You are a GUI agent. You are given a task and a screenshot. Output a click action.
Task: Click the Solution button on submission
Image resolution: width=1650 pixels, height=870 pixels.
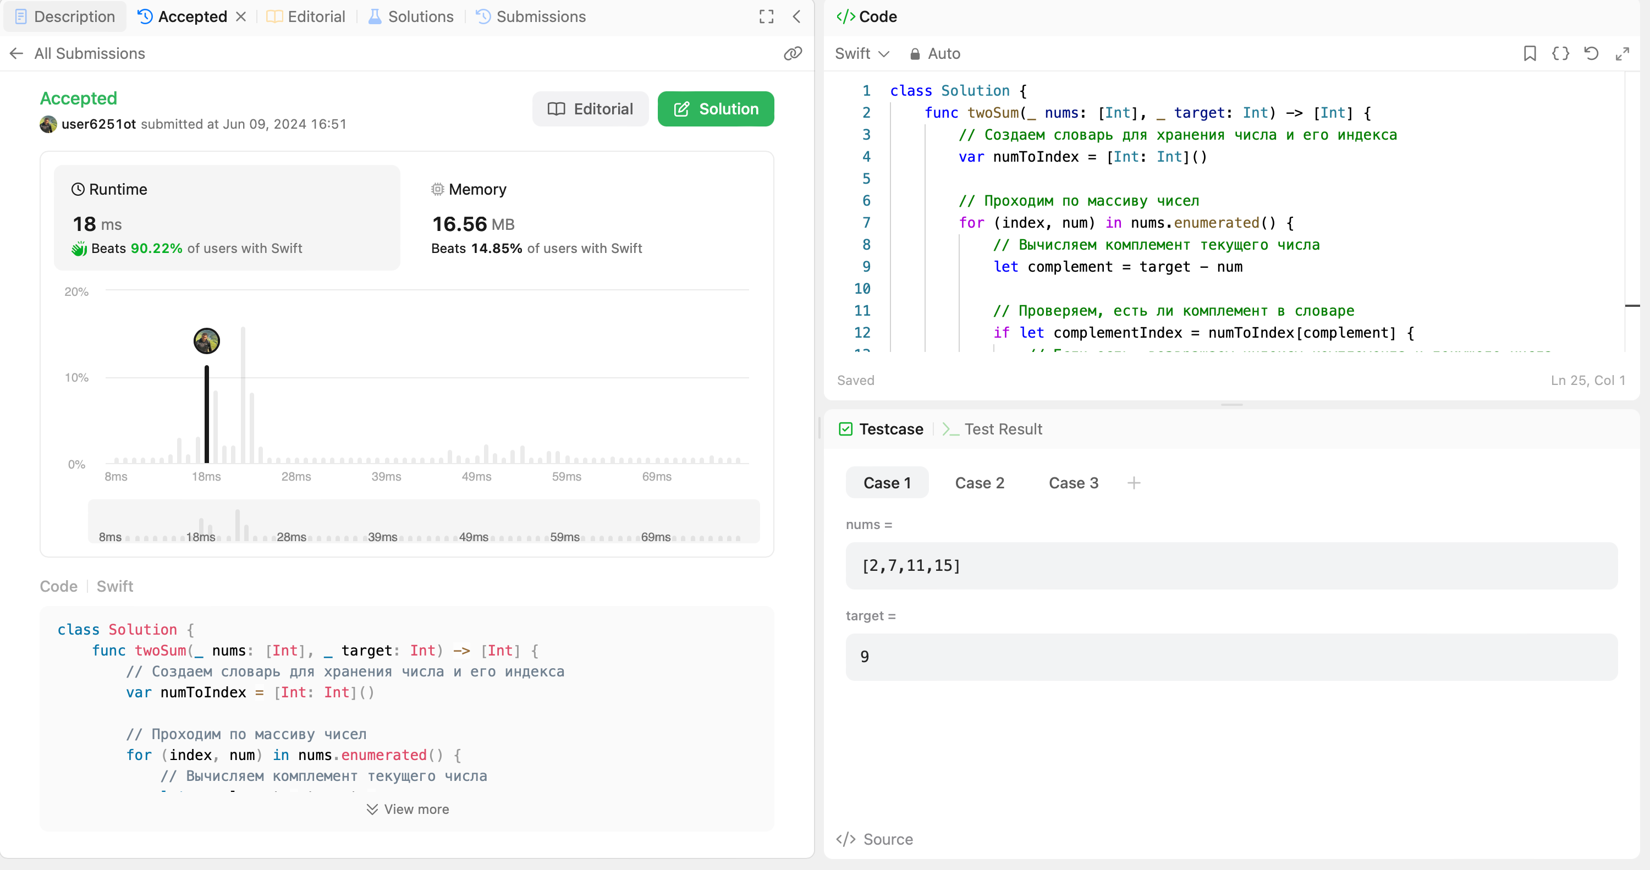716,109
